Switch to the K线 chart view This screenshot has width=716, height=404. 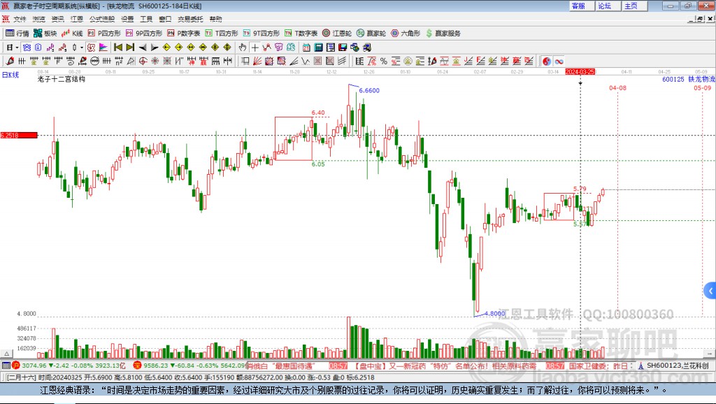pyautogui.click(x=72, y=33)
